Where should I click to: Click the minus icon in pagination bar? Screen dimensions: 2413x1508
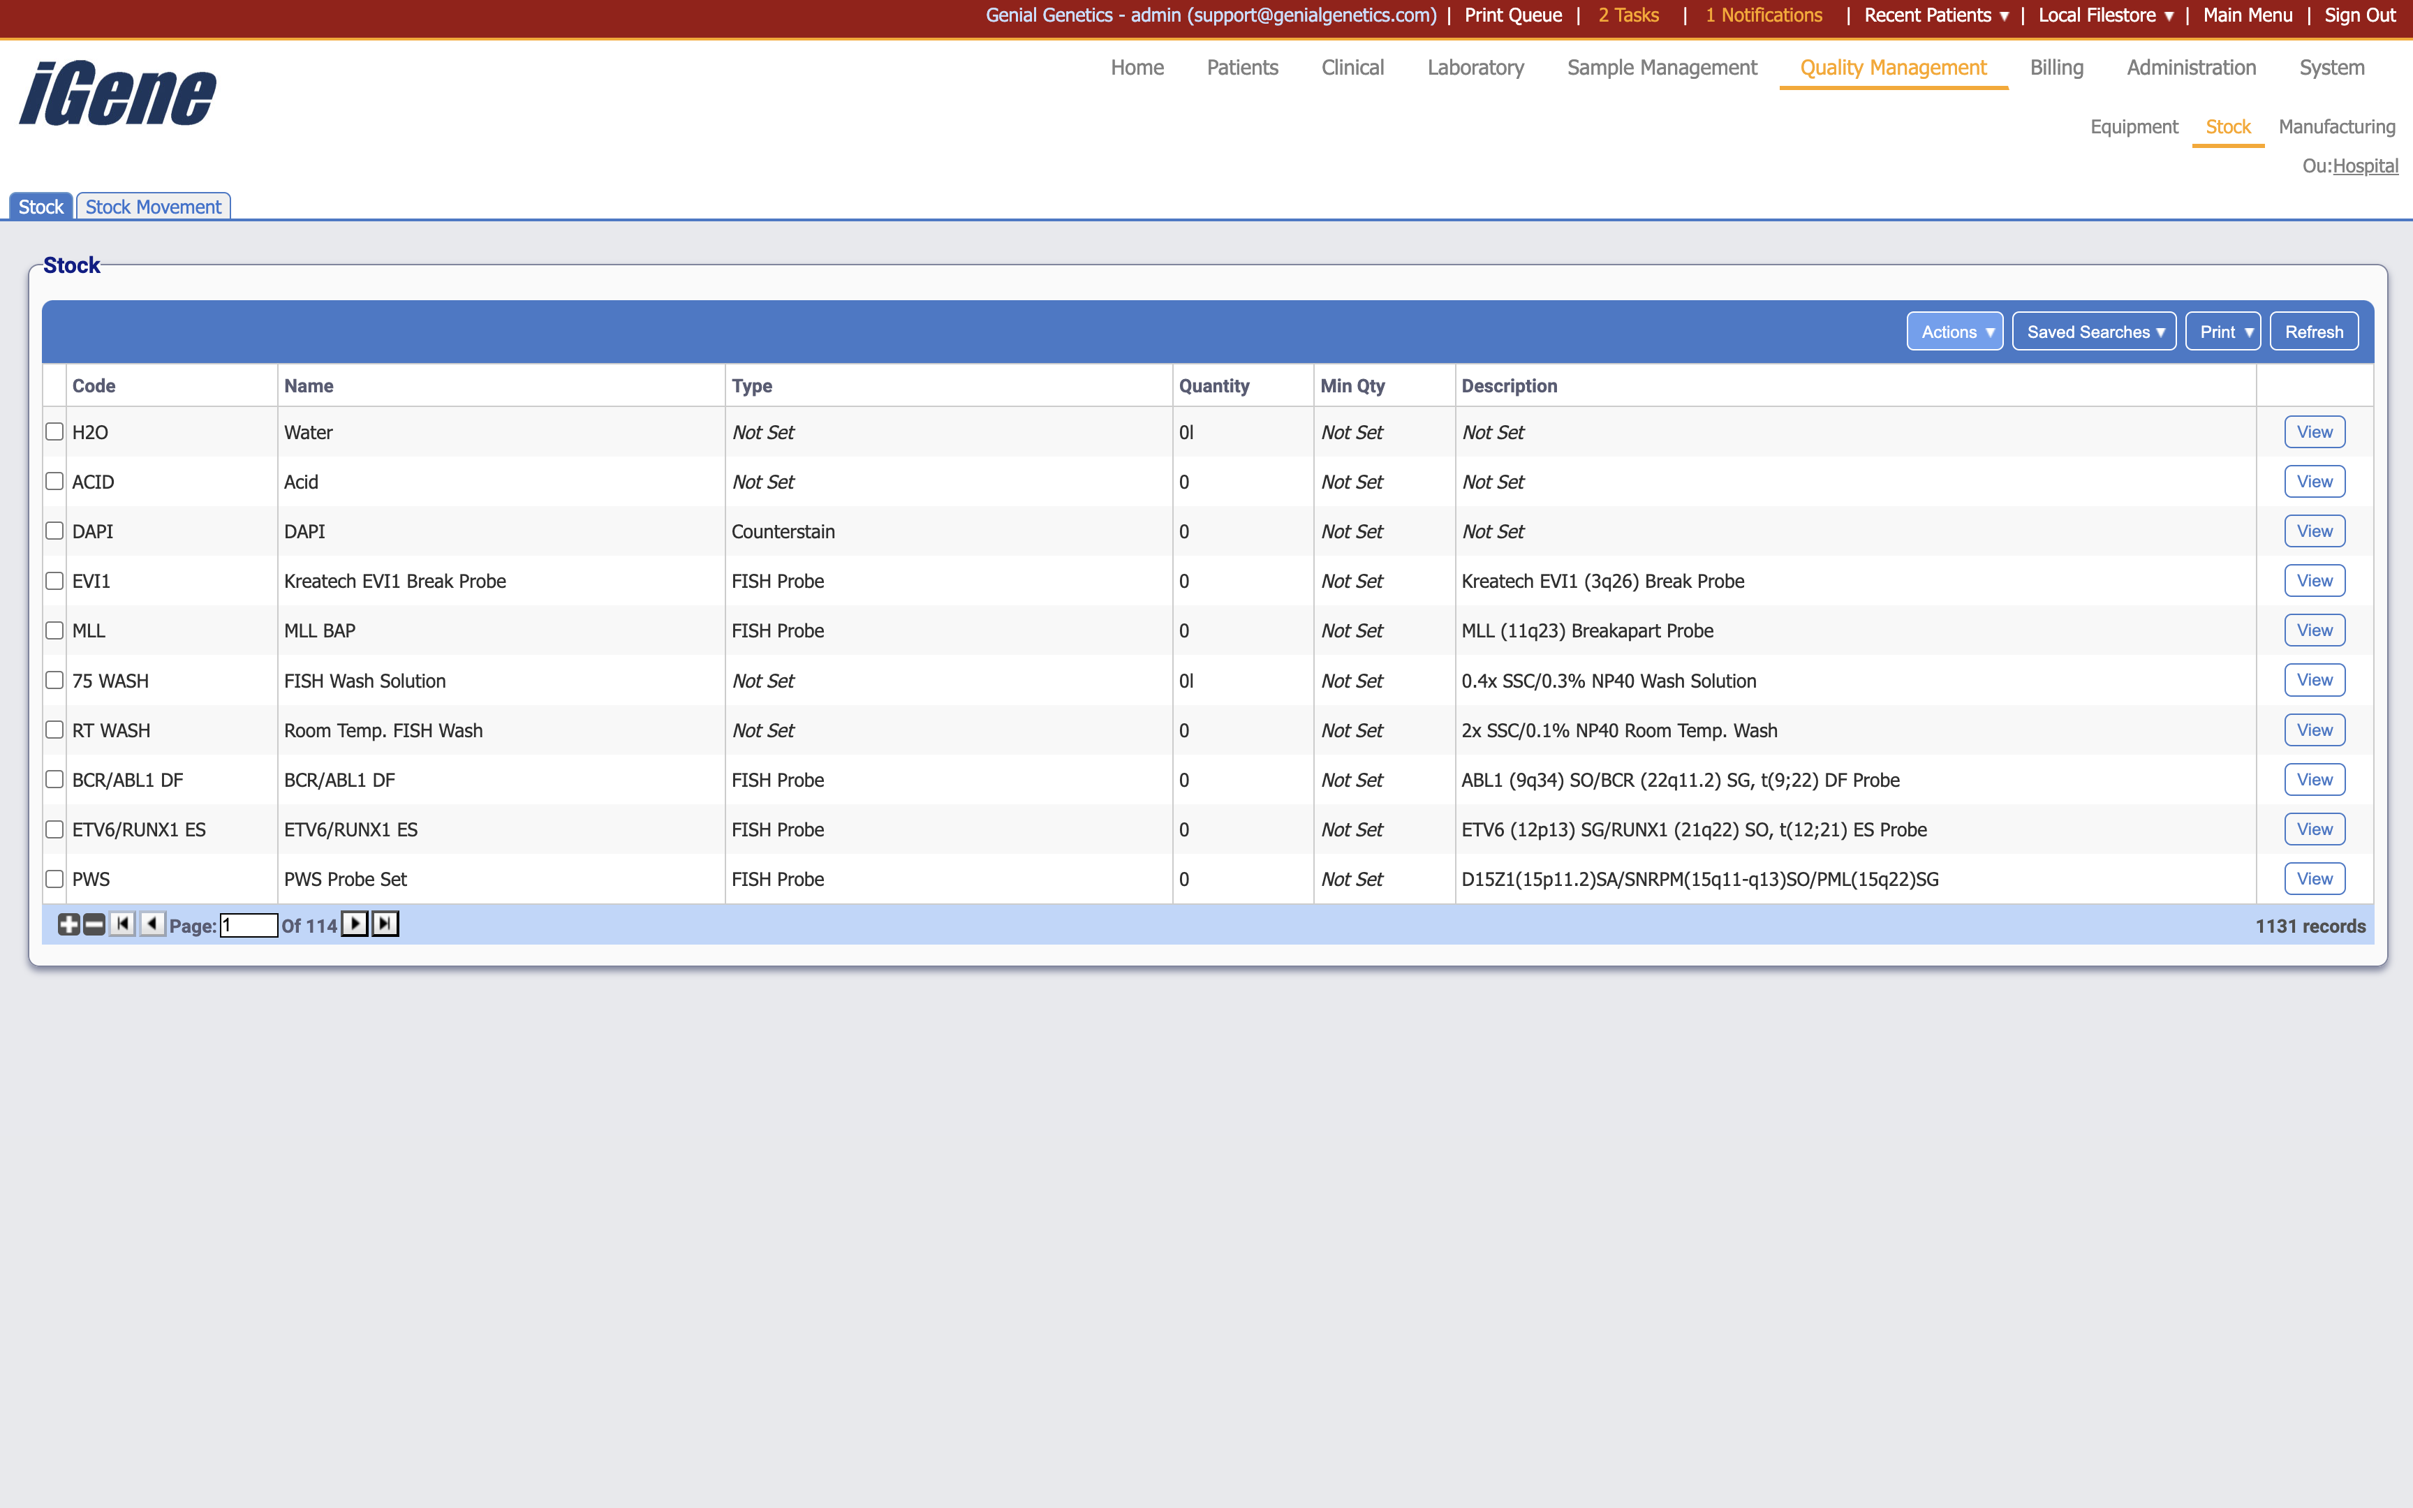[94, 924]
